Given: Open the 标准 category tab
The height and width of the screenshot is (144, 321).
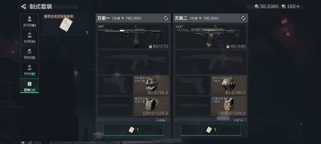Looking at the screenshot, I should pos(29,37).
